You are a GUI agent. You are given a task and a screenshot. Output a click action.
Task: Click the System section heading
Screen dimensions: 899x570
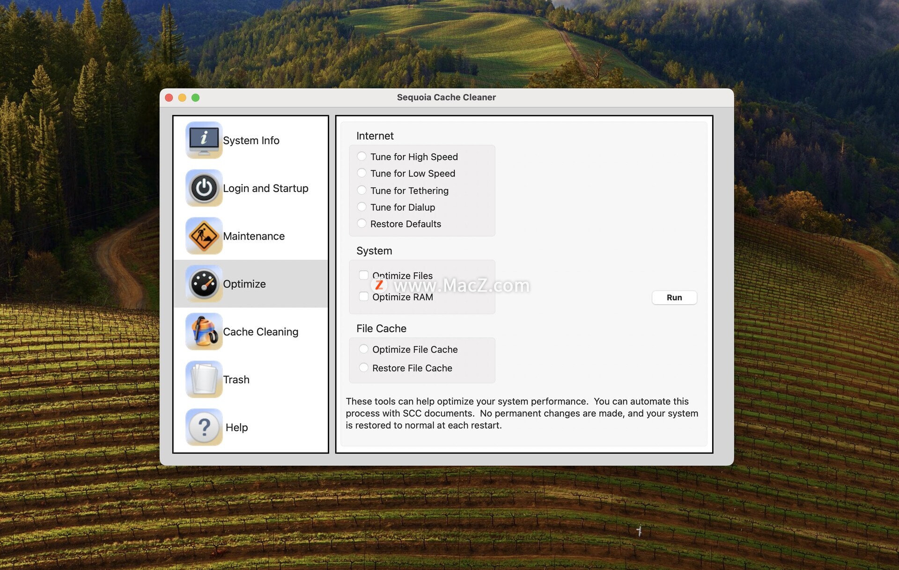(x=374, y=251)
